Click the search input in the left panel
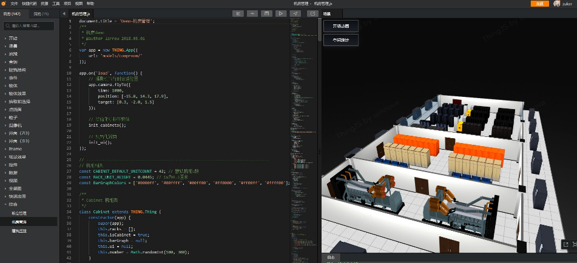Viewport: 577px width, 263px height. pyautogui.click(x=29, y=26)
